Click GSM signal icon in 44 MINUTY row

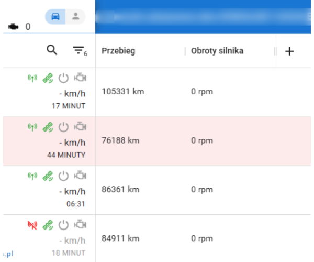coord(32,127)
